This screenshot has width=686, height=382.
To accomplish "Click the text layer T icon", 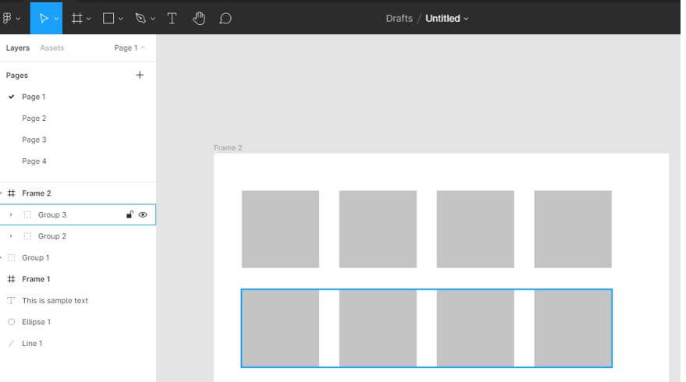I will [x=12, y=300].
